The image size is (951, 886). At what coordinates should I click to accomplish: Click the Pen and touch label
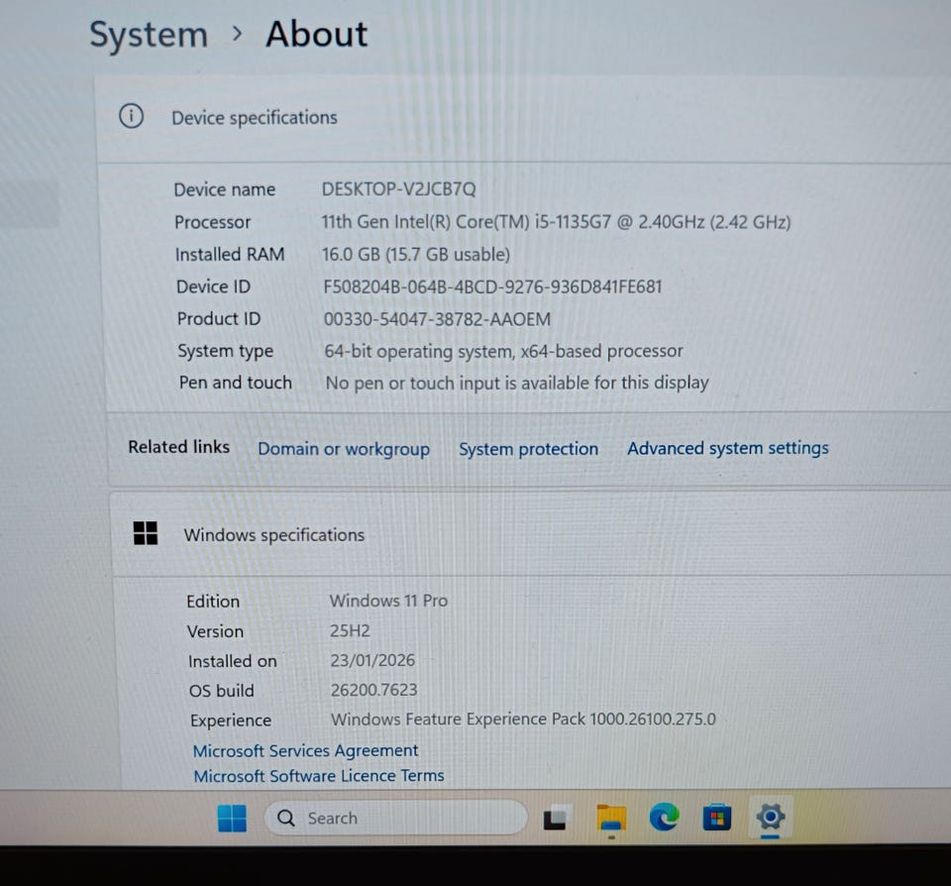(236, 383)
